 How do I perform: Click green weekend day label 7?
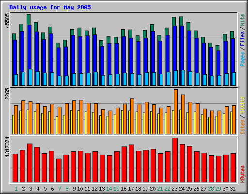(x=60, y=189)
